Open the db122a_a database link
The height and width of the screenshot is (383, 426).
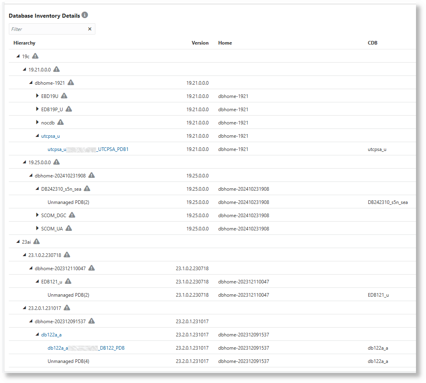pyautogui.click(x=51, y=334)
